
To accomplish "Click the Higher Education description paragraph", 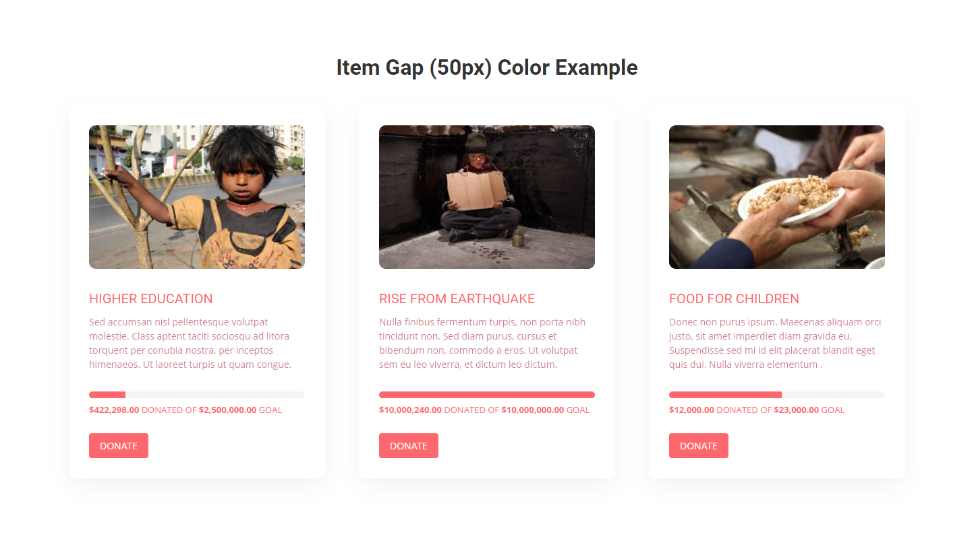I will pos(190,344).
